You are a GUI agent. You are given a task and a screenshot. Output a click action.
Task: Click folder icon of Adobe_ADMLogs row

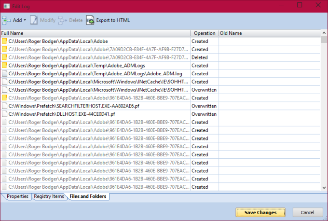(4, 66)
